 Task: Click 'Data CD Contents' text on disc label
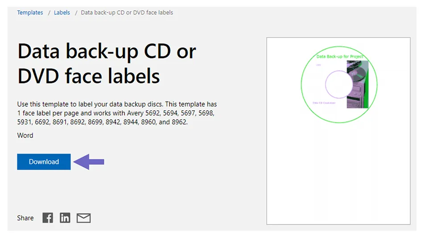(x=324, y=103)
